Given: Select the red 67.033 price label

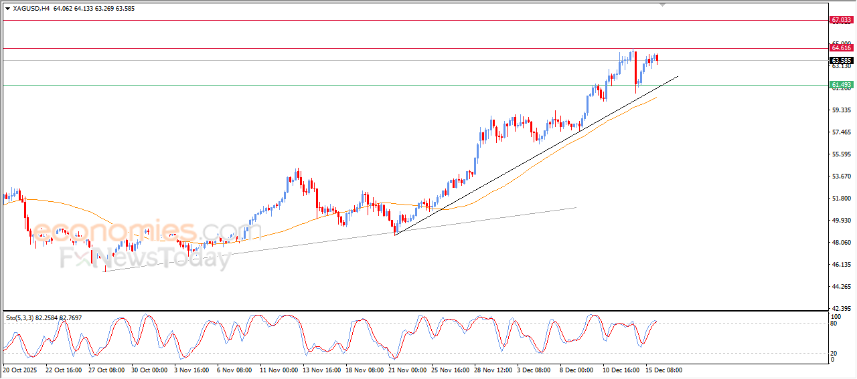Looking at the screenshot, I should point(841,20).
